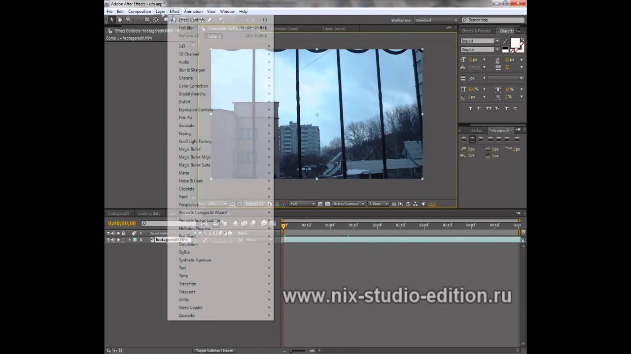Expand the footagered9.MP4 layer properties
Image resolution: width=631 pixels, height=354 pixels.
[130, 240]
